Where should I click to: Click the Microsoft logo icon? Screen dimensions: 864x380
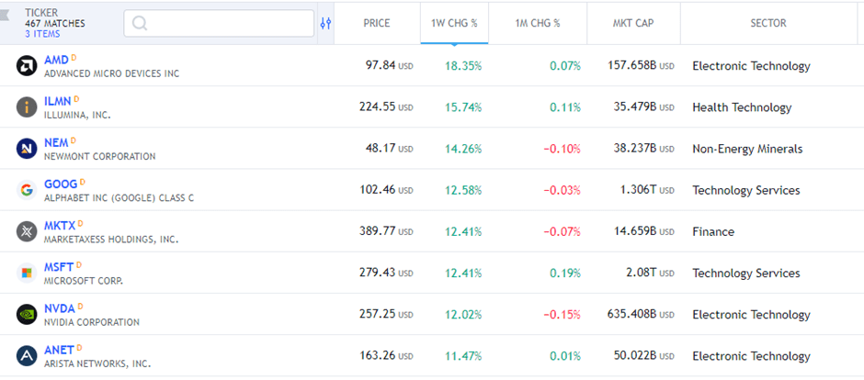coord(27,273)
